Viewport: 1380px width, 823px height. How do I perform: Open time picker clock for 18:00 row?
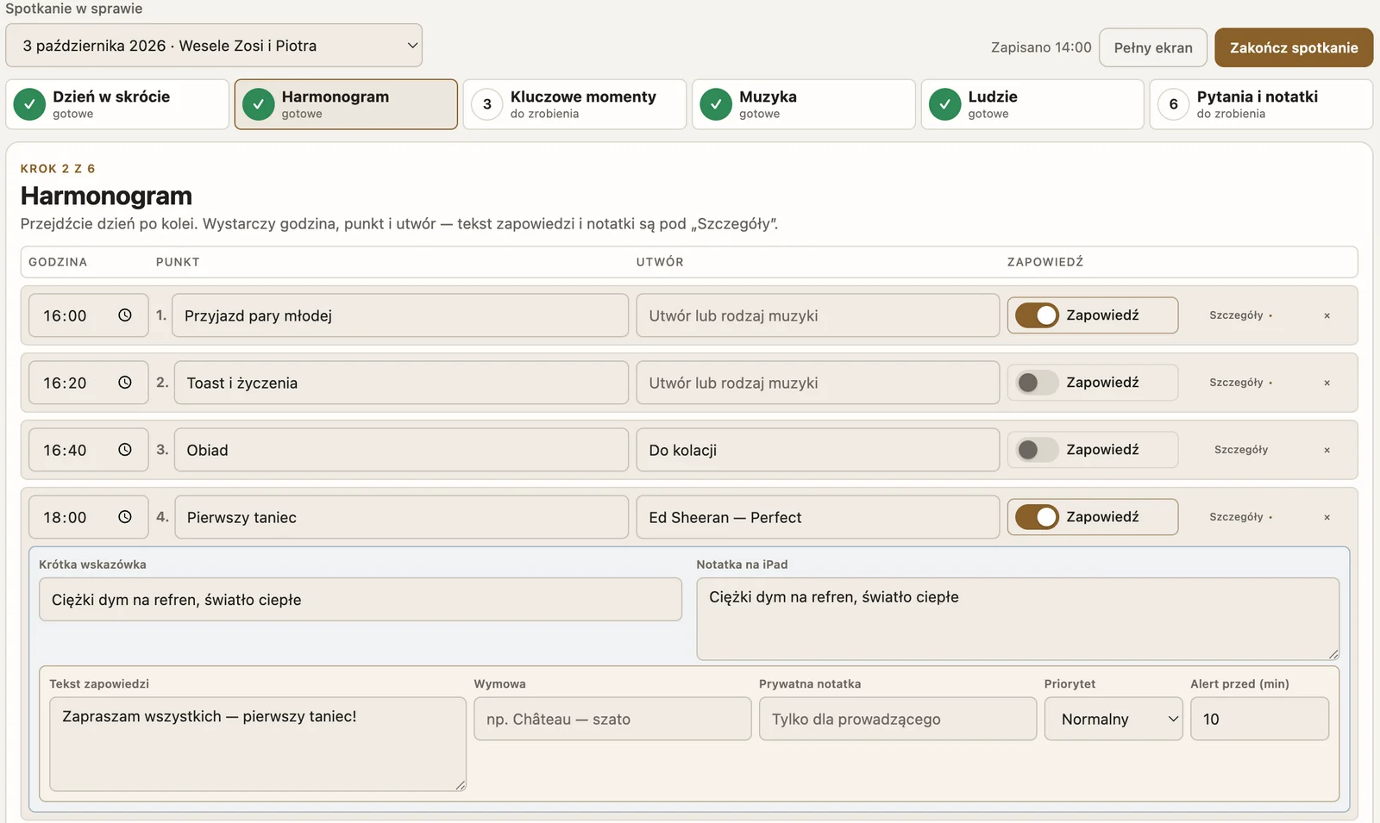(x=125, y=517)
